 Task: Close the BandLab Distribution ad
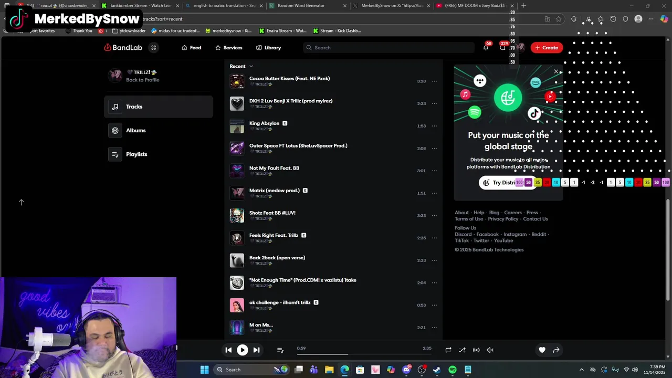(x=556, y=71)
